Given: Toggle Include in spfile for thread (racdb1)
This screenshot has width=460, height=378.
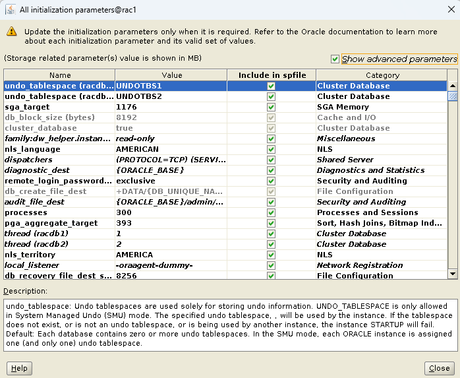Looking at the screenshot, I should coord(271,234).
